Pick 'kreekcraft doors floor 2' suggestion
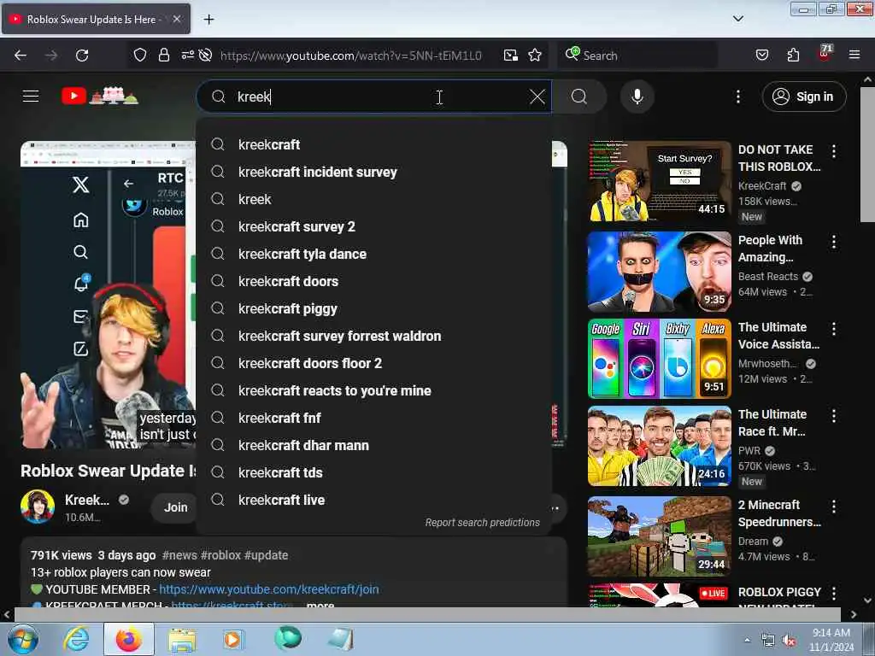Image resolution: width=875 pixels, height=656 pixels. [374, 363]
